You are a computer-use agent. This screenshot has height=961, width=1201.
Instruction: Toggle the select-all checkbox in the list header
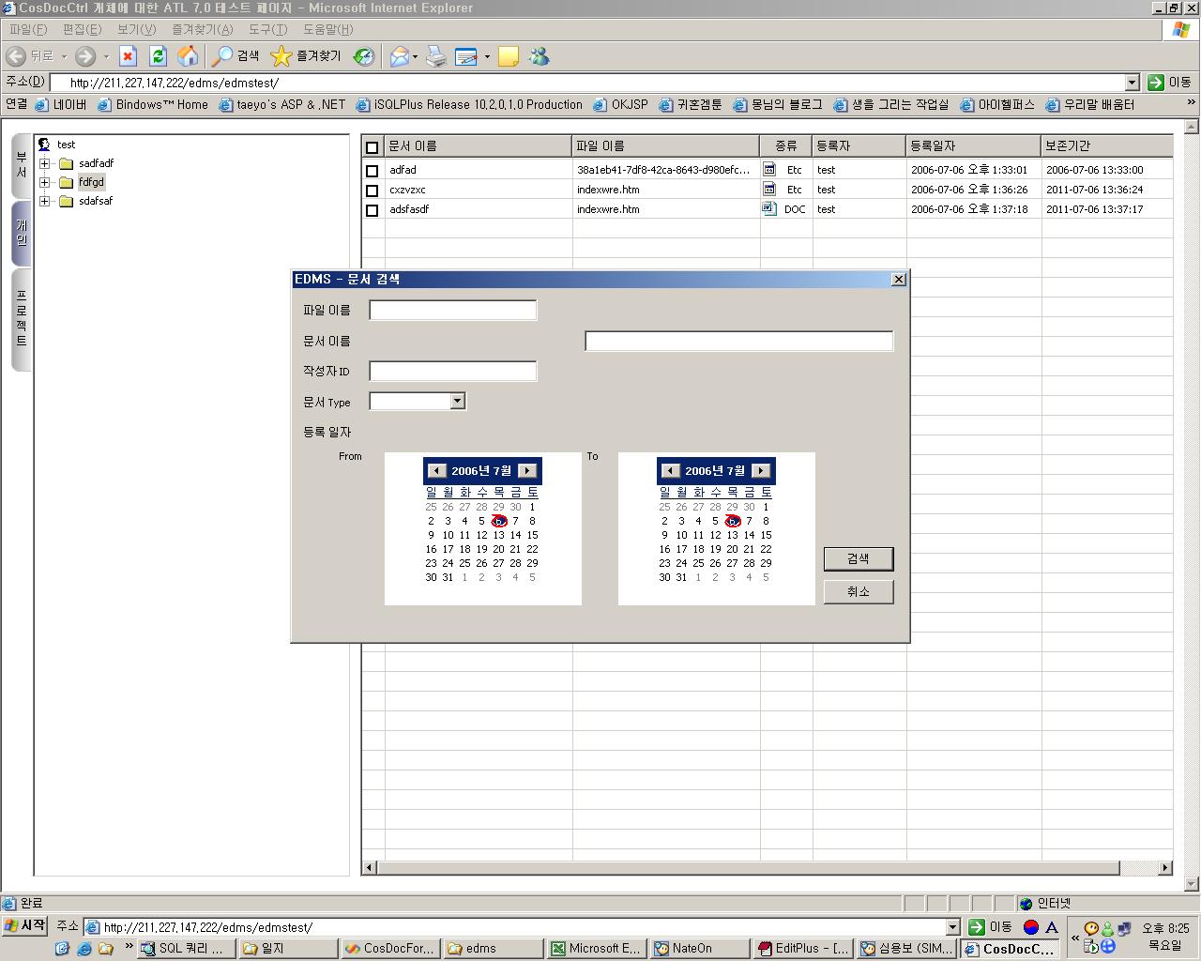point(372,146)
